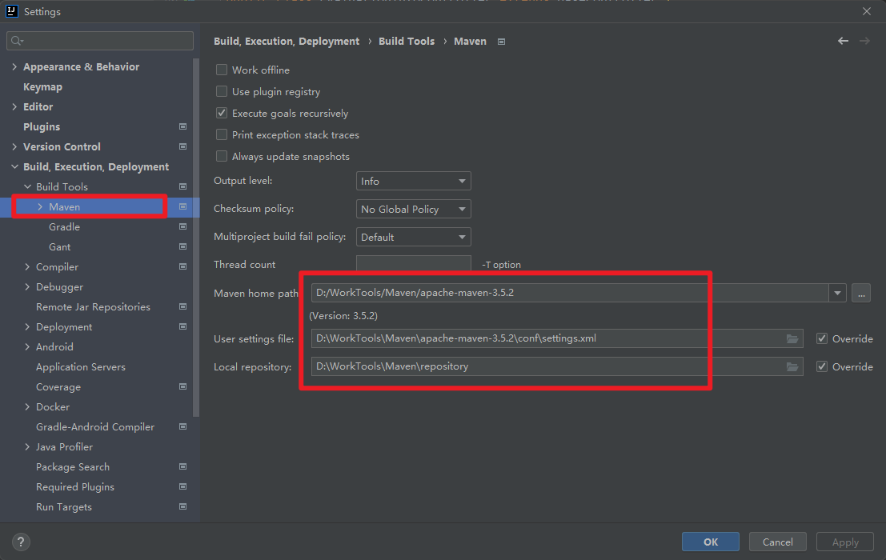Click the project-level icon beside Required Plugins
The width and height of the screenshot is (886, 560).
point(182,486)
